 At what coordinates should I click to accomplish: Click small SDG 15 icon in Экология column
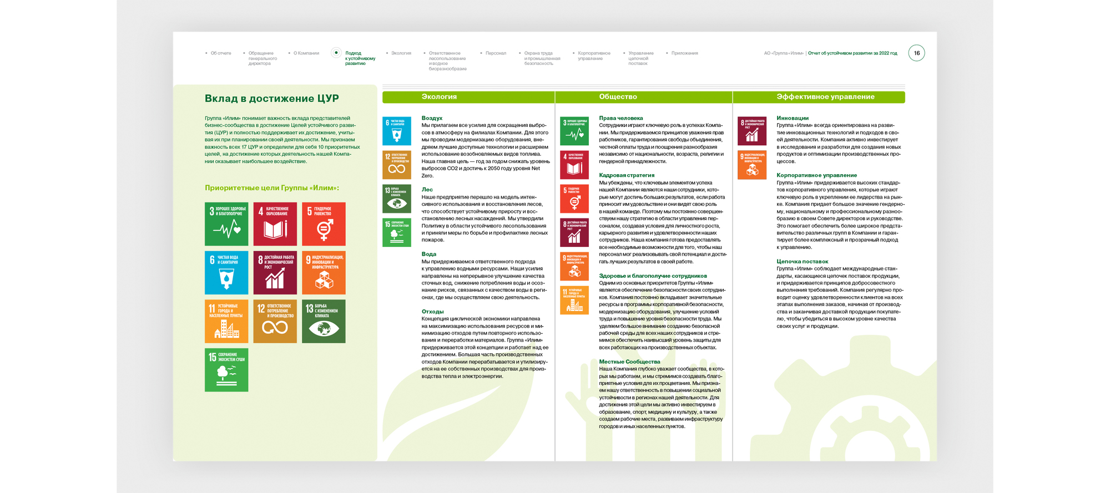(x=397, y=232)
